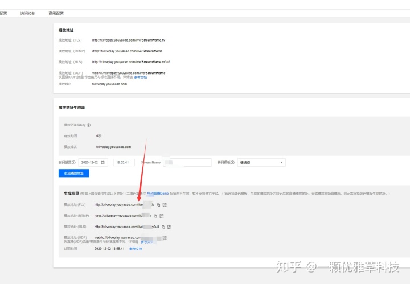Open the 直播Demo link in 生成结果 note
The image size is (410, 284).
pyautogui.click(x=158, y=194)
